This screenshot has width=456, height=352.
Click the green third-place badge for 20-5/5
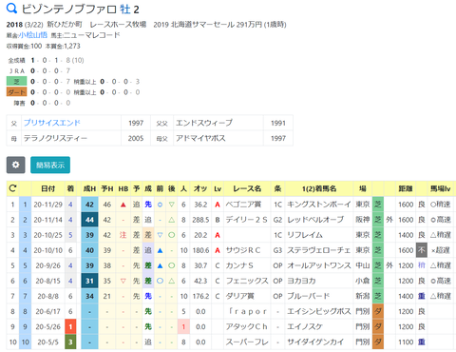[x=70, y=342]
